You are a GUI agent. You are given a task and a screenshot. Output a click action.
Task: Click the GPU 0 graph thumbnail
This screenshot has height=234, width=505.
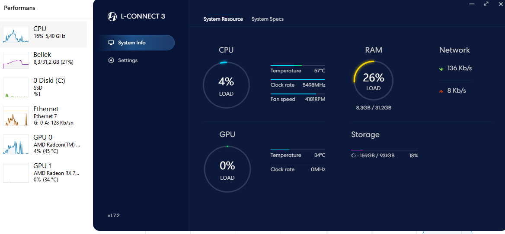click(x=16, y=144)
